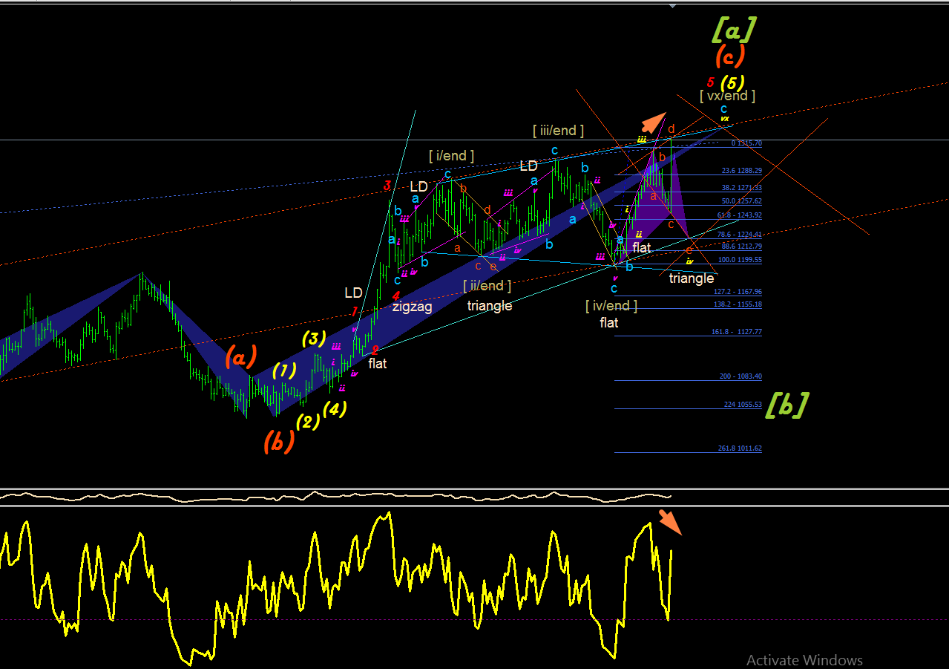Viewport: 949px width, 669px height.
Task: Click the orange down arrow on the oscillator
Action: [670, 522]
